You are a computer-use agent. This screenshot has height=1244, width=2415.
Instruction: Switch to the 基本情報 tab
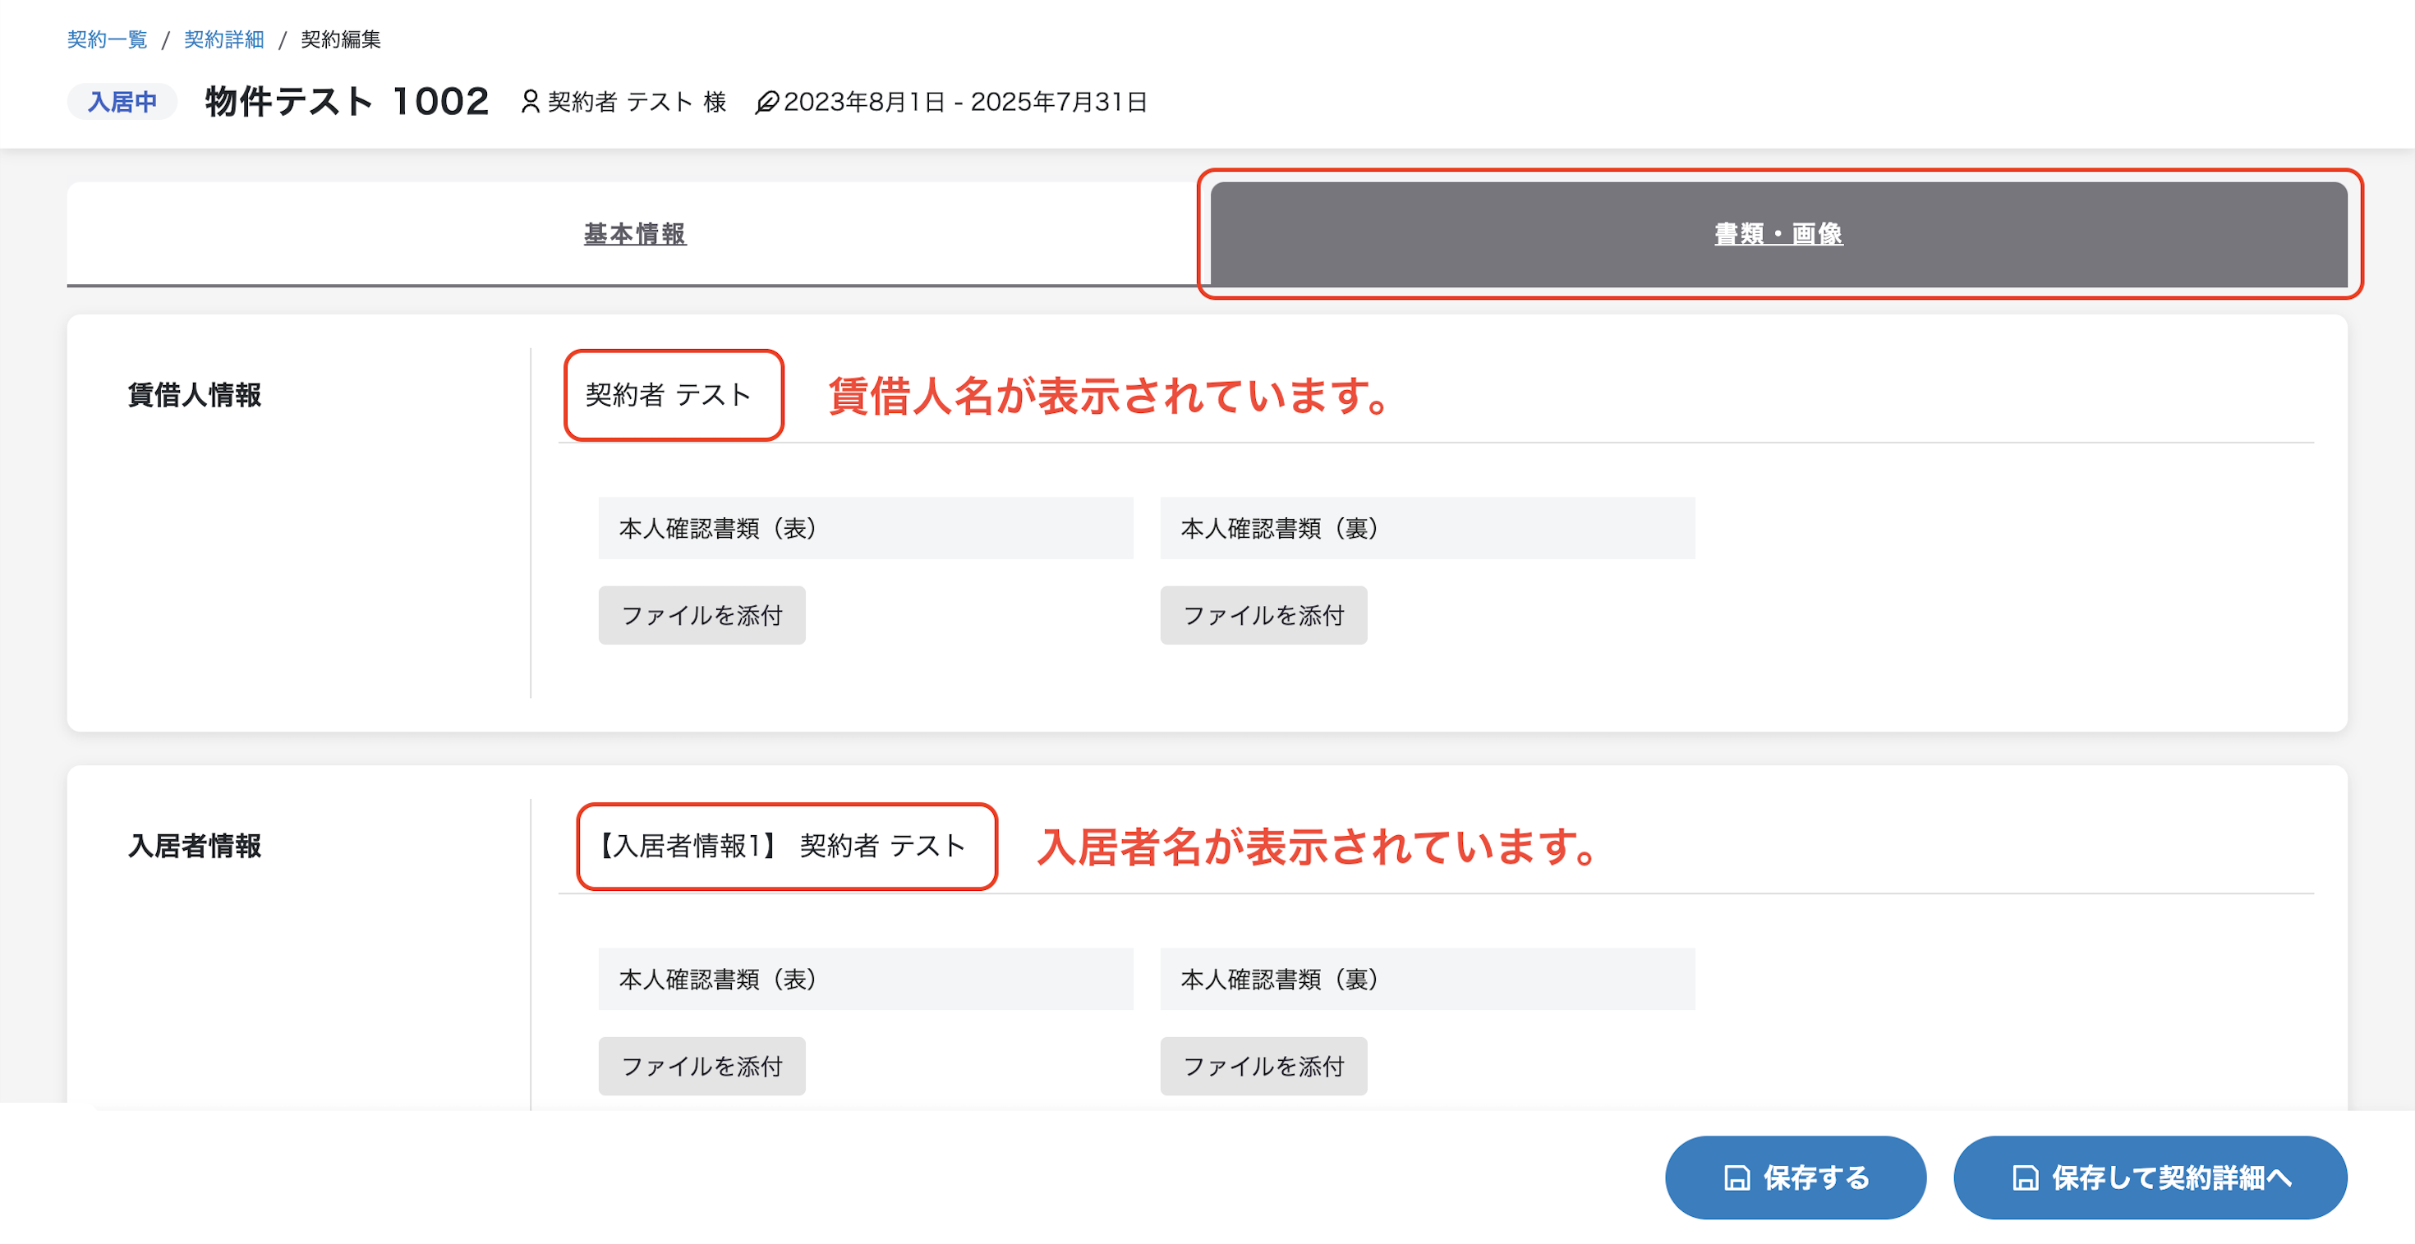point(635,233)
